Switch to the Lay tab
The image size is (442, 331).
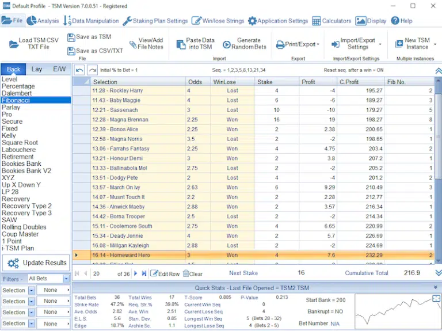point(37,69)
